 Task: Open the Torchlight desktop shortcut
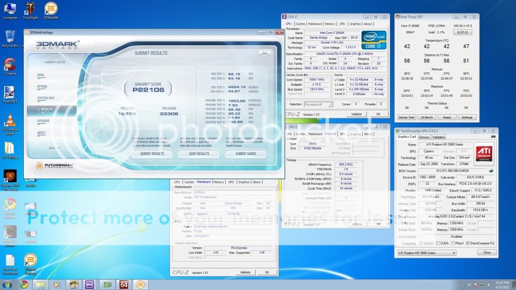pos(30,9)
